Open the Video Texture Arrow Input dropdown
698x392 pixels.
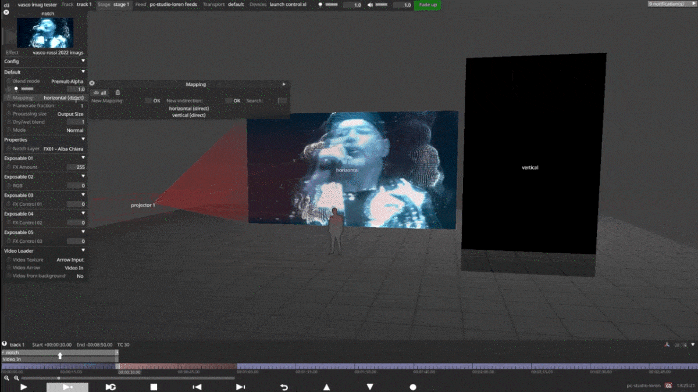(x=70, y=260)
